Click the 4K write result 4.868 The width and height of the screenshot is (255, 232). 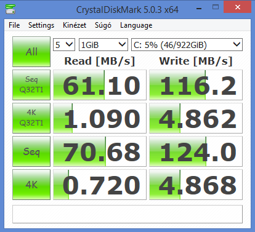point(196,185)
